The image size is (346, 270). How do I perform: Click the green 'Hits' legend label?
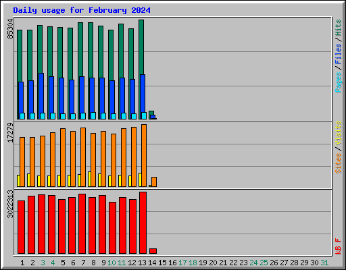(x=339, y=28)
